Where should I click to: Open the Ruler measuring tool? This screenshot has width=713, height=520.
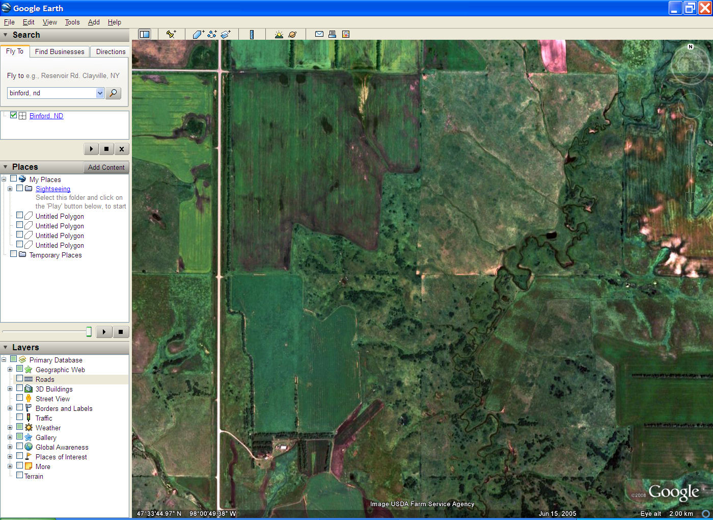pyautogui.click(x=252, y=34)
